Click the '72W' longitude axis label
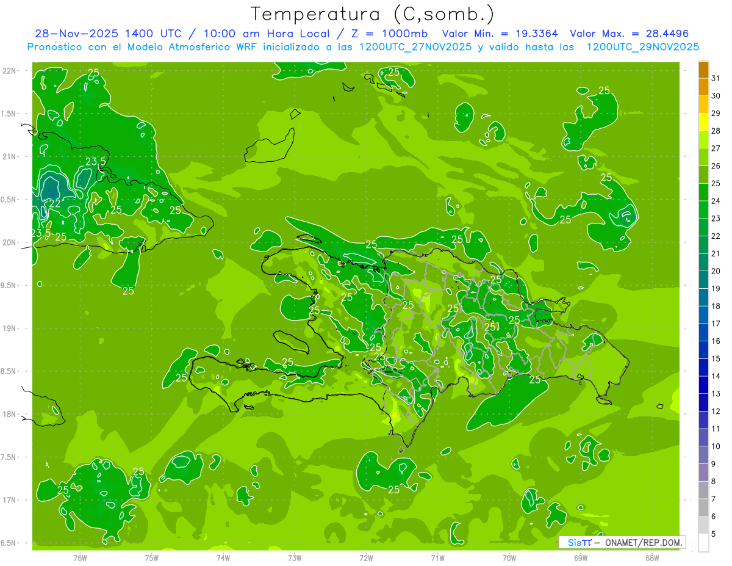The image size is (732, 566). point(366,557)
